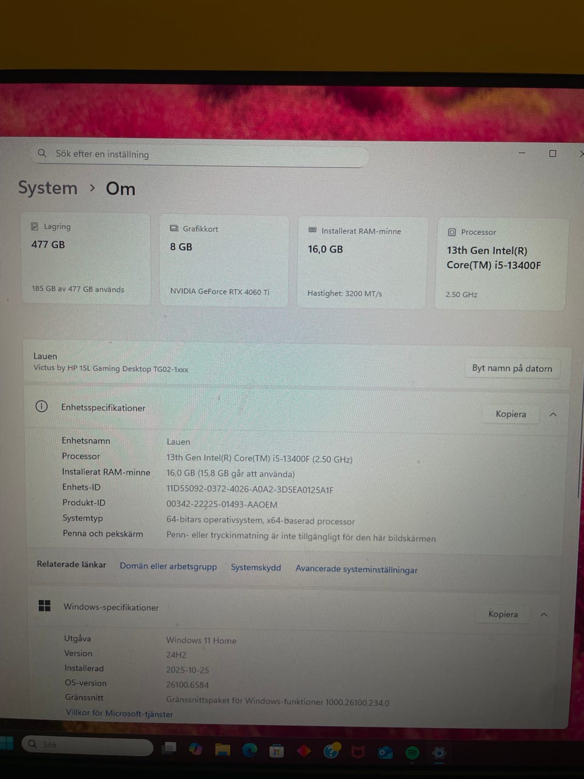This screenshot has width=584, height=779.
Task: Click the search magnifier icon in Settings
Action: tap(42, 153)
